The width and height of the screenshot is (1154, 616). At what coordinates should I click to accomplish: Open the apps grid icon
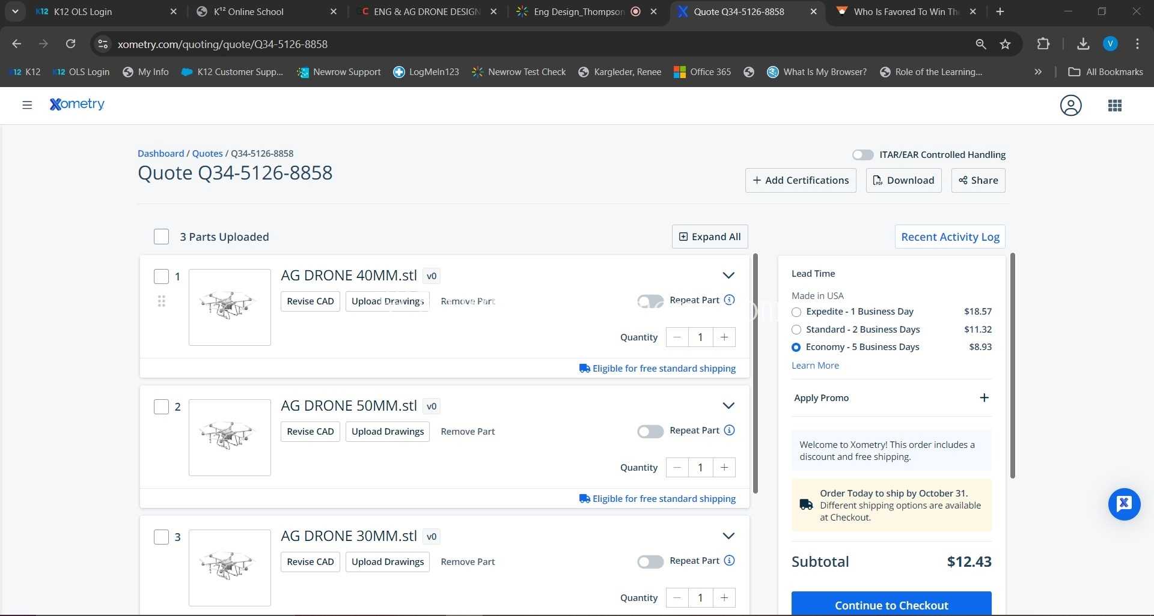pyautogui.click(x=1115, y=106)
